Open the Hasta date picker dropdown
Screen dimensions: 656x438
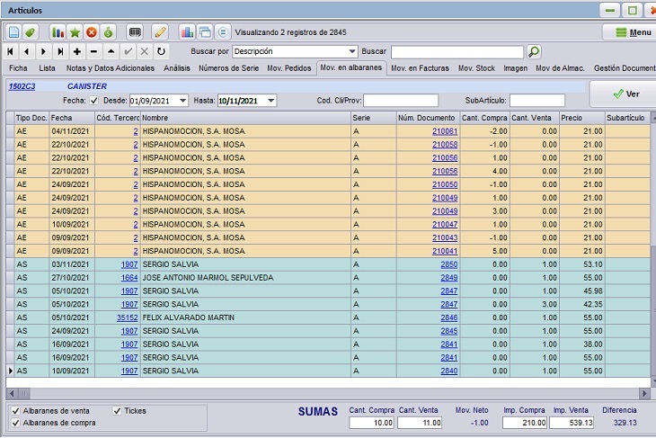[271, 101]
